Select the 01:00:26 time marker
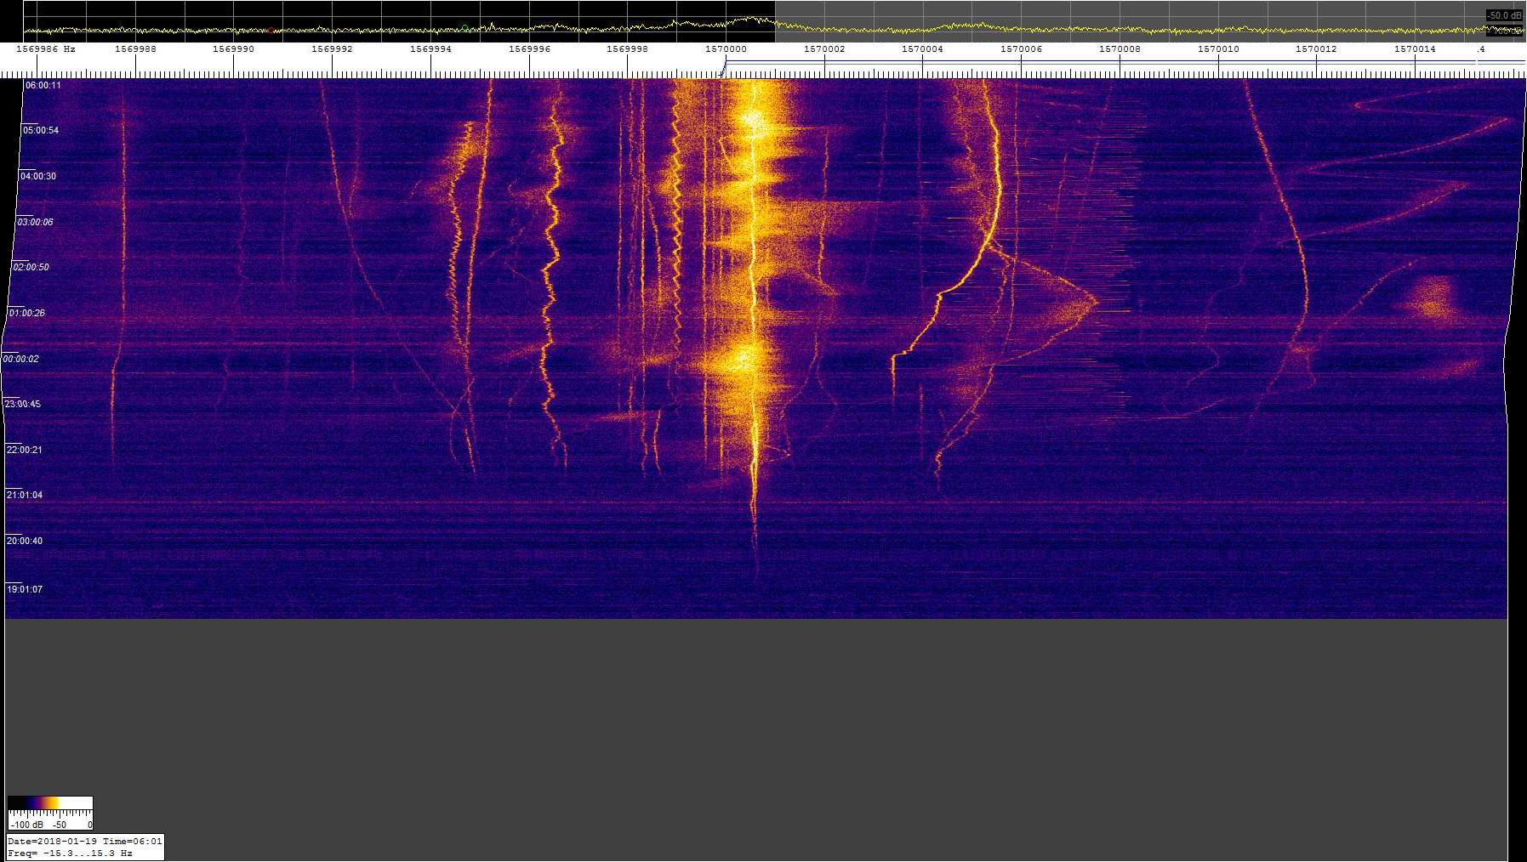Screen dimensions: 1527x862 coord(27,314)
